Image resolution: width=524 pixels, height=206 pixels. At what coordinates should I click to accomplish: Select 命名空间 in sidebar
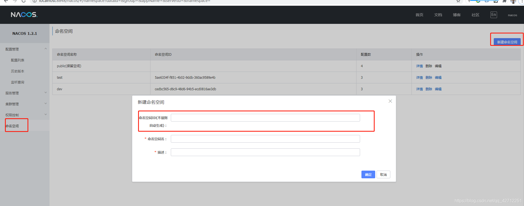coord(12,126)
